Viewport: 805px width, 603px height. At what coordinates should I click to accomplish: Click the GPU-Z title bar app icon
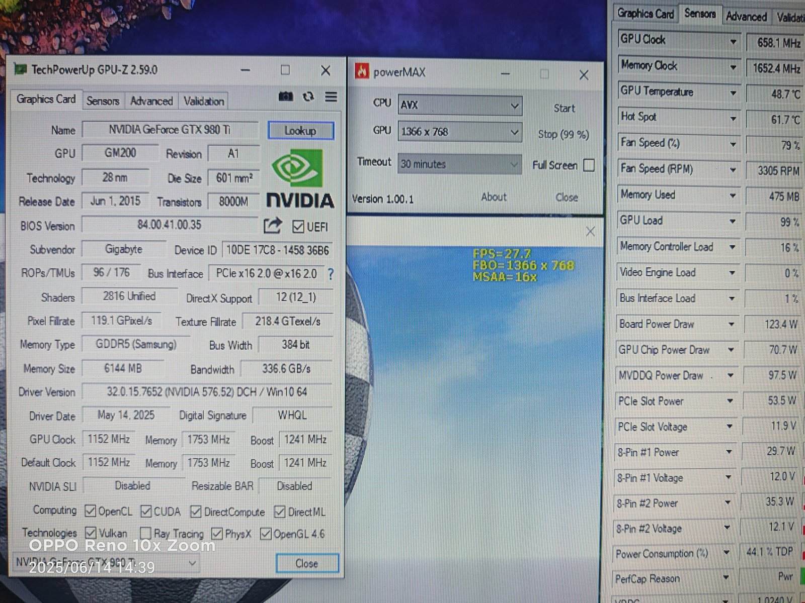(x=21, y=69)
